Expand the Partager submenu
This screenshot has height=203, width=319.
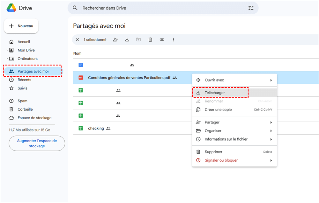[x=234, y=122]
